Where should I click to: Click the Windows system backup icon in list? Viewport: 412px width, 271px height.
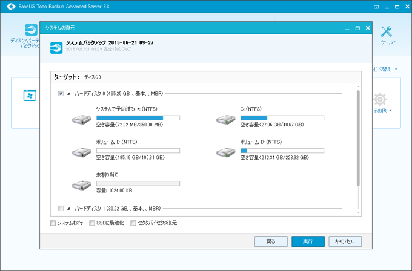pyautogui.click(x=30, y=95)
